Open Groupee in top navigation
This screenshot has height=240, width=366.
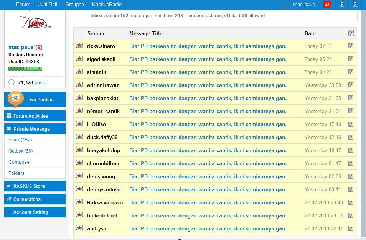tap(74, 5)
